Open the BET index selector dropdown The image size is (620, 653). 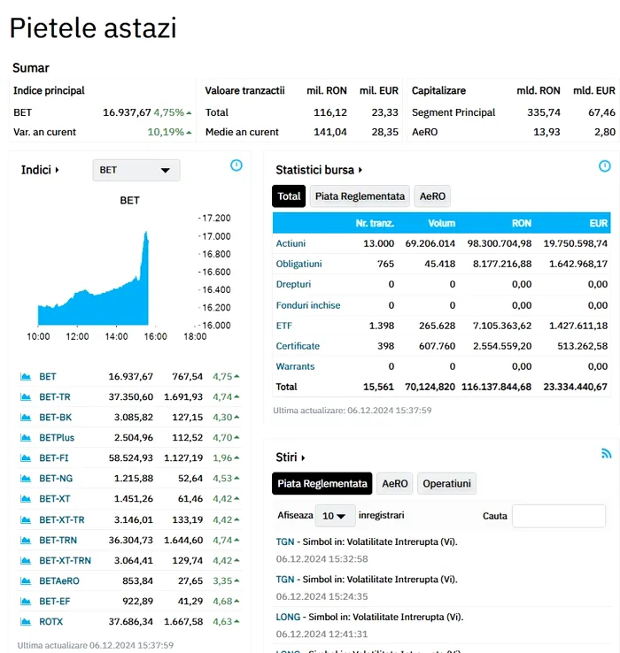pyautogui.click(x=136, y=170)
